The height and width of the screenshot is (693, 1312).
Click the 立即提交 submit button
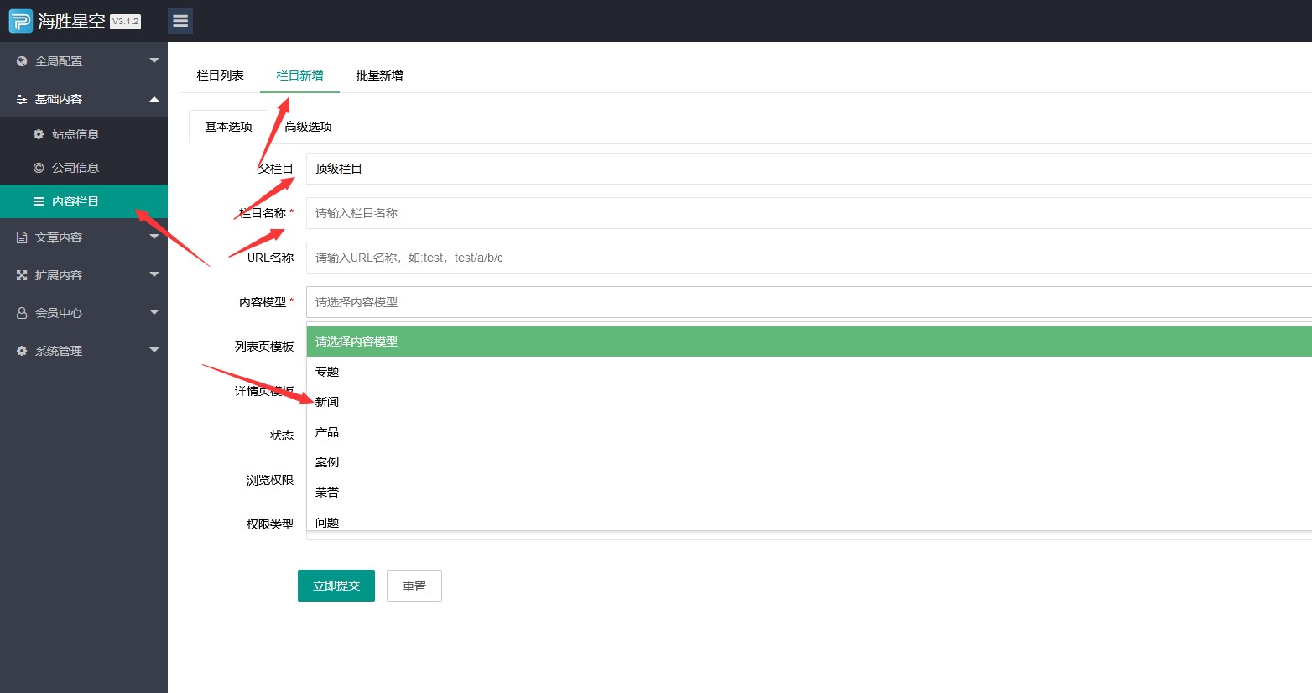pyautogui.click(x=336, y=586)
